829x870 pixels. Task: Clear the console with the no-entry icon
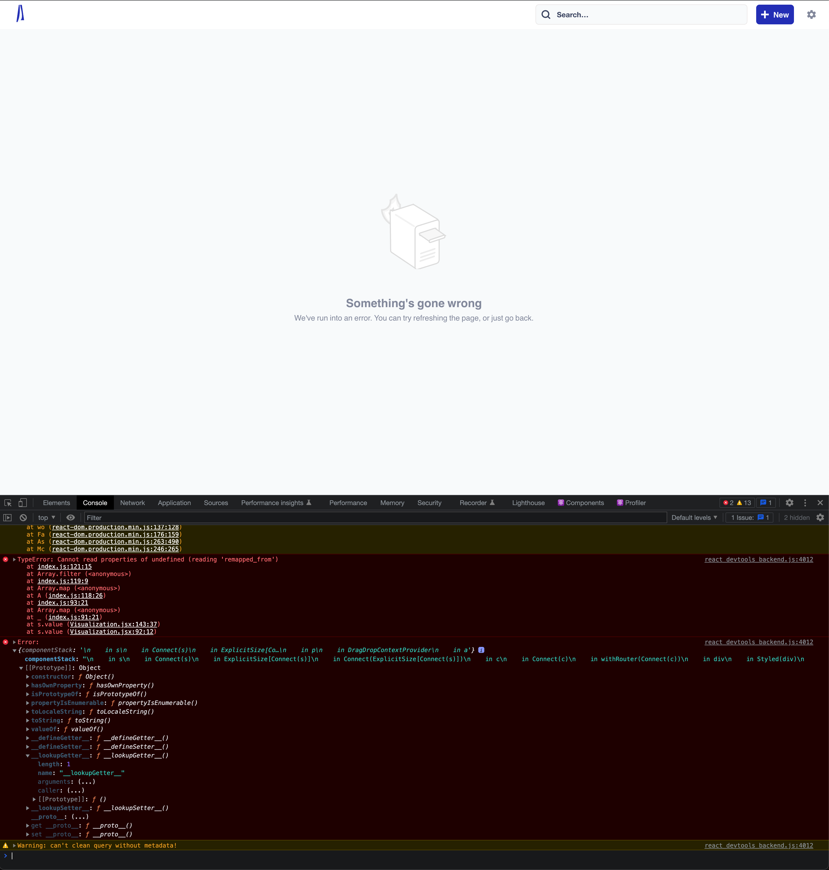coord(23,517)
